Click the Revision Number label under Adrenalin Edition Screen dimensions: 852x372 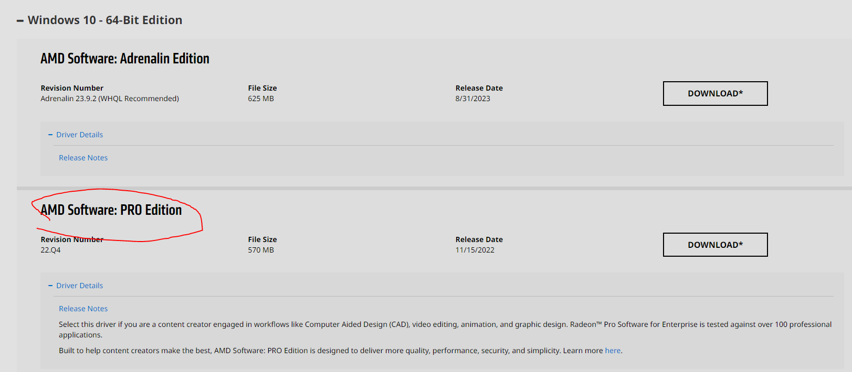tap(72, 88)
